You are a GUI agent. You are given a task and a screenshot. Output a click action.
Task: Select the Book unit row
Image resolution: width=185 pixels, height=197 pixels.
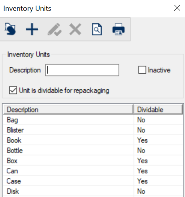coord(93,140)
